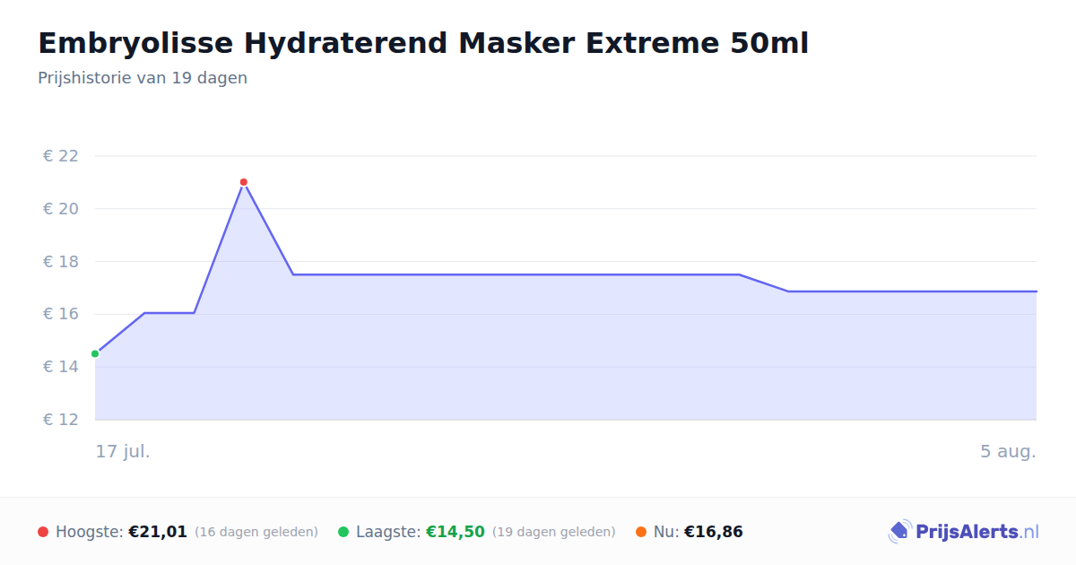Click the green Laagste legend dot
This screenshot has height=565, width=1076.
[x=343, y=532]
